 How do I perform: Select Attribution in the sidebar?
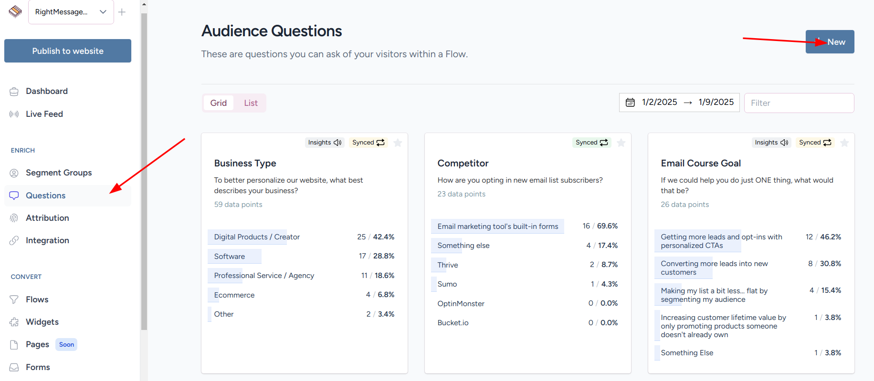point(47,218)
